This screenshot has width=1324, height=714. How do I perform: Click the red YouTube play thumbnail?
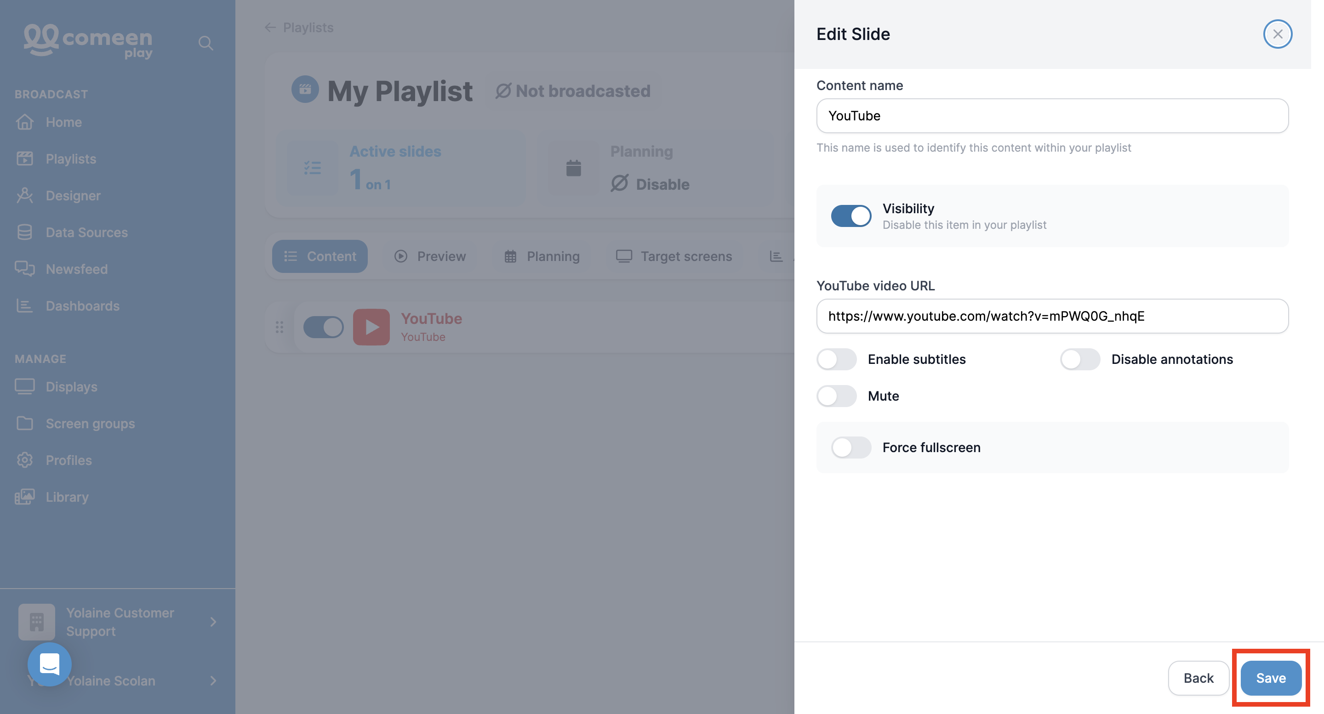point(371,327)
